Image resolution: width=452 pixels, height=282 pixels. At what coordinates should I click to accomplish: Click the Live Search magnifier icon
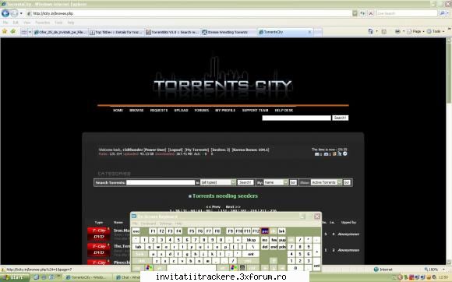(442, 13)
